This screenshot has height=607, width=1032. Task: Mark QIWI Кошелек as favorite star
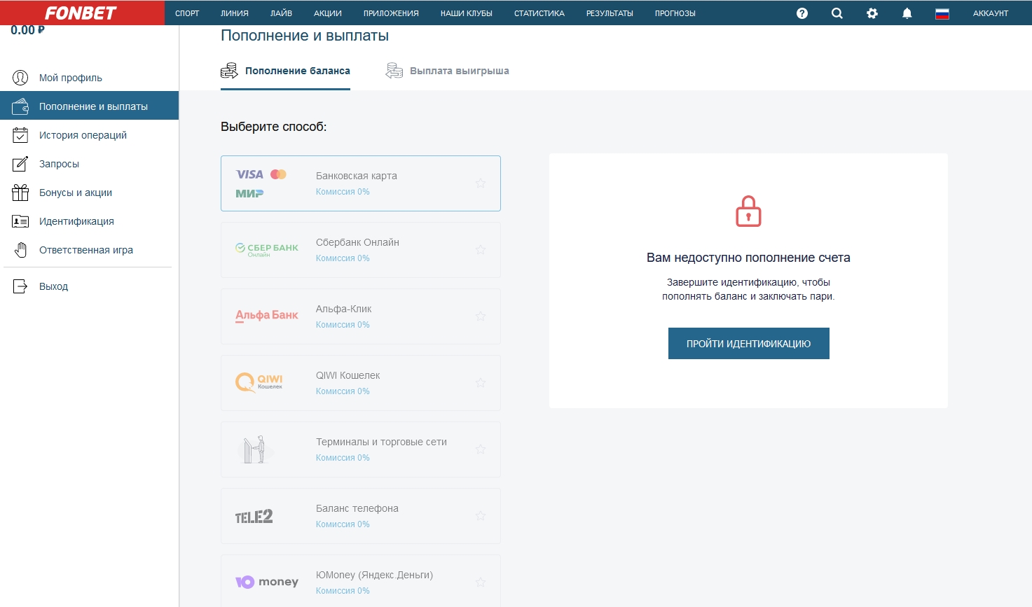[481, 383]
